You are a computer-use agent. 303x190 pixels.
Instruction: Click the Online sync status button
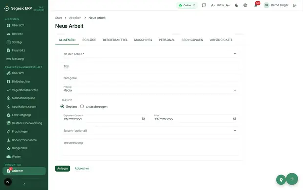coord(187,5)
